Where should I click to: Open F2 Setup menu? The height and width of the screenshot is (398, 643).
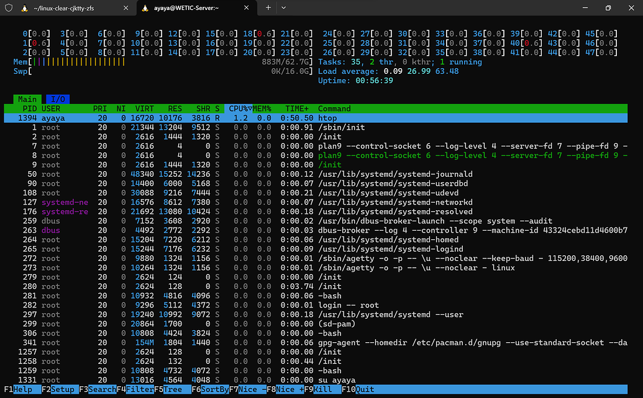[x=60, y=389]
